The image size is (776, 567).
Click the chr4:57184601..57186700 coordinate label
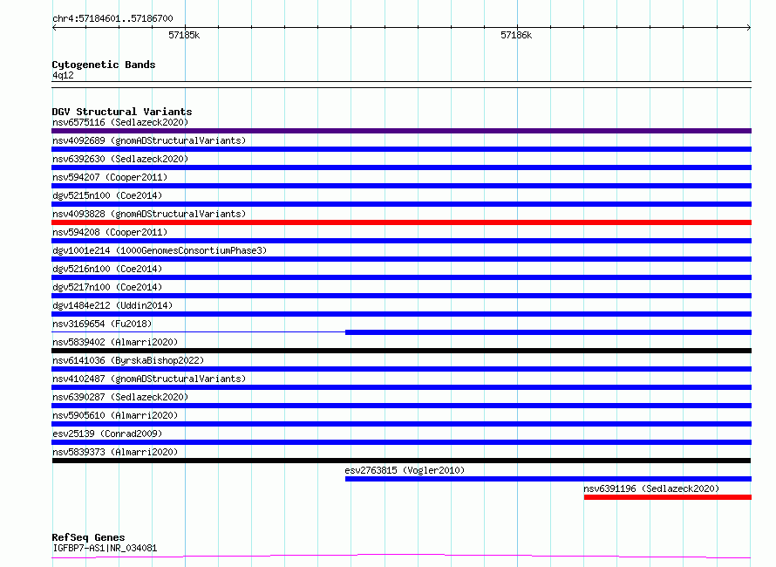click(x=112, y=19)
